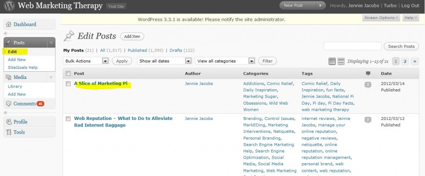The height and width of the screenshot is (176, 425).
Task: Click the 46 pending comments badge
Action: coord(40,104)
